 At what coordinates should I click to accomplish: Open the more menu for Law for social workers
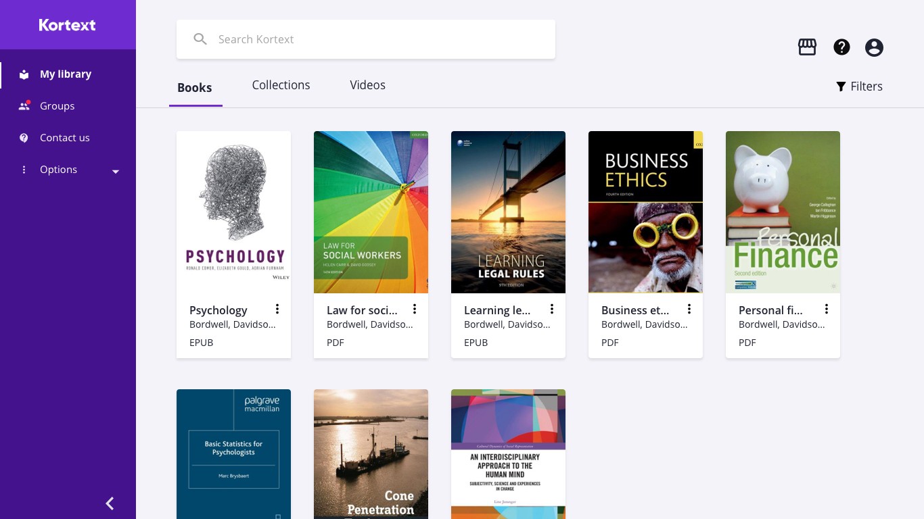tap(415, 309)
